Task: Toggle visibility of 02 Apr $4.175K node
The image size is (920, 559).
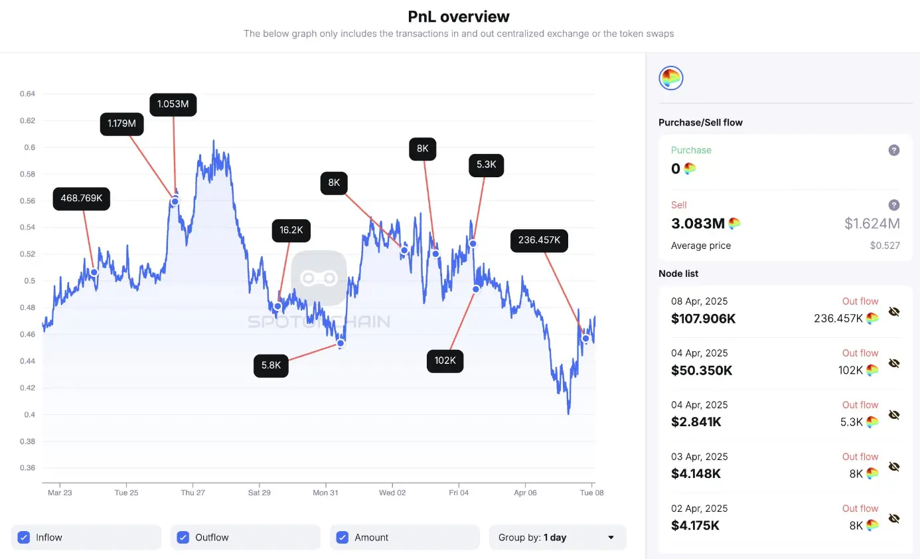Action: pyautogui.click(x=893, y=519)
